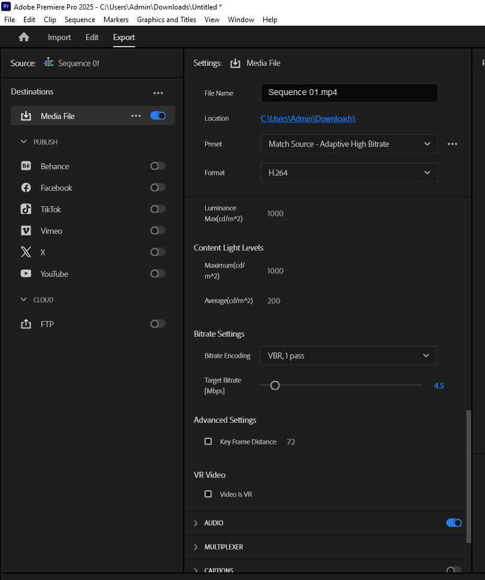Enable Vimeo publishing toggle
The width and height of the screenshot is (485, 580).
pos(158,230)
